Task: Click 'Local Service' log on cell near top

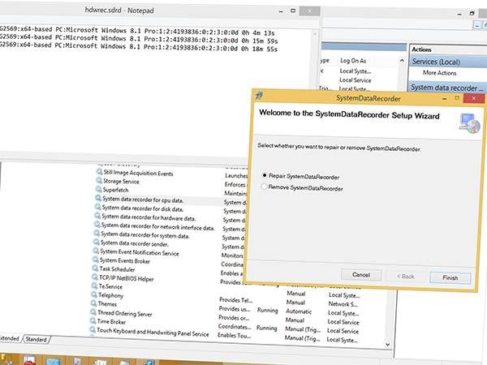Action: pyautogui.click(x=356, y=80)
